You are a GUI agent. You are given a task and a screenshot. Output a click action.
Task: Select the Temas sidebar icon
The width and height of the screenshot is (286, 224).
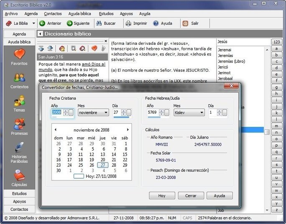[x=19, y=101]
